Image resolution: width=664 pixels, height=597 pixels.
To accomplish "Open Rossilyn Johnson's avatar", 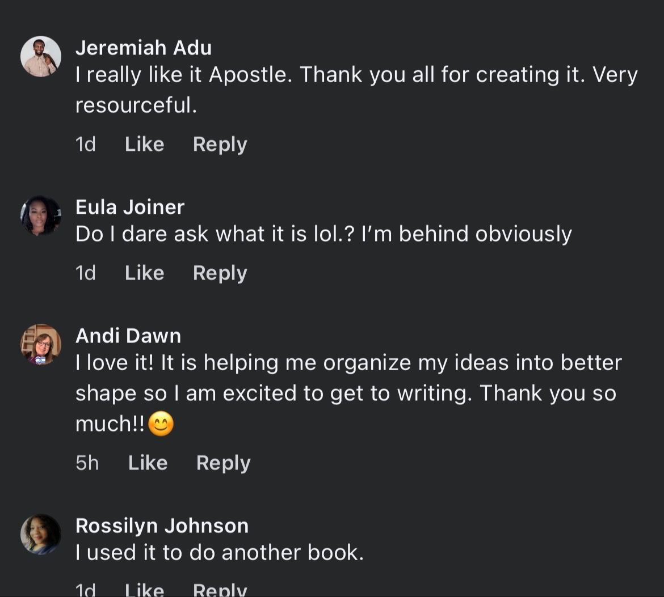I will (x=41, y=534).
